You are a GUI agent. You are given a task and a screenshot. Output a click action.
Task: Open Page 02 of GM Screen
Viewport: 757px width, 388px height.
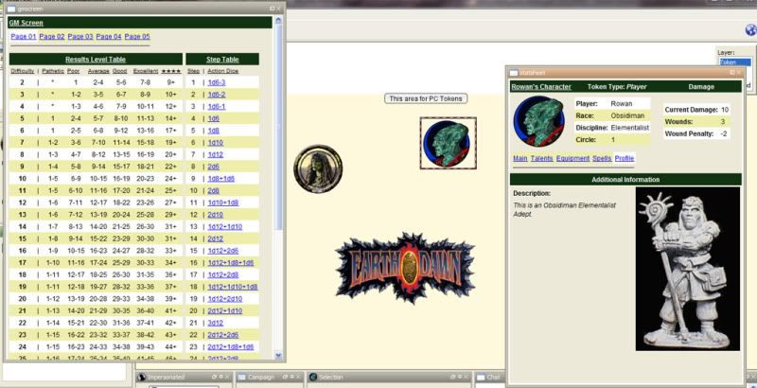coord(52,37)
